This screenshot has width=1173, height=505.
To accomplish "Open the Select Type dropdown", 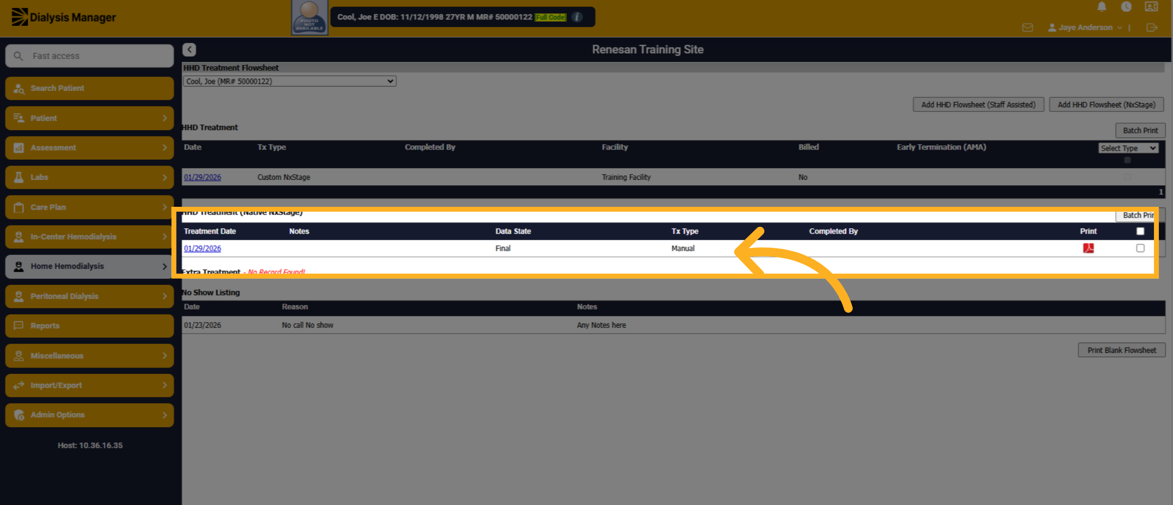I will tap(1128, 148).
